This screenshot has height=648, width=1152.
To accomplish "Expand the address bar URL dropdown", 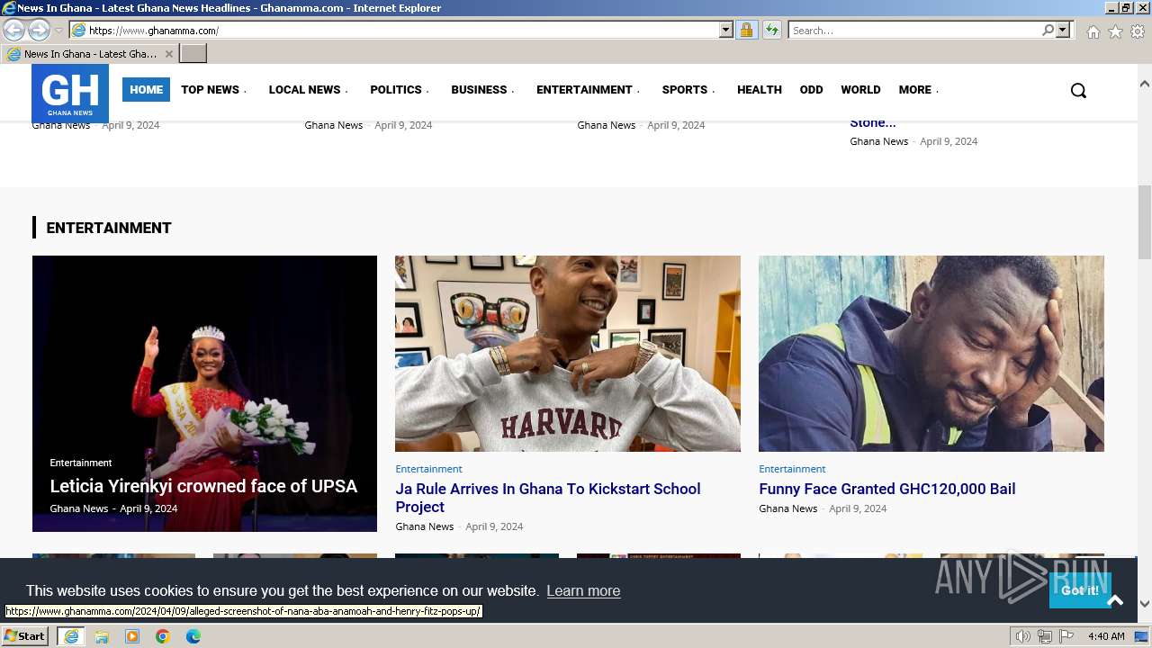I will pos(726,30).
